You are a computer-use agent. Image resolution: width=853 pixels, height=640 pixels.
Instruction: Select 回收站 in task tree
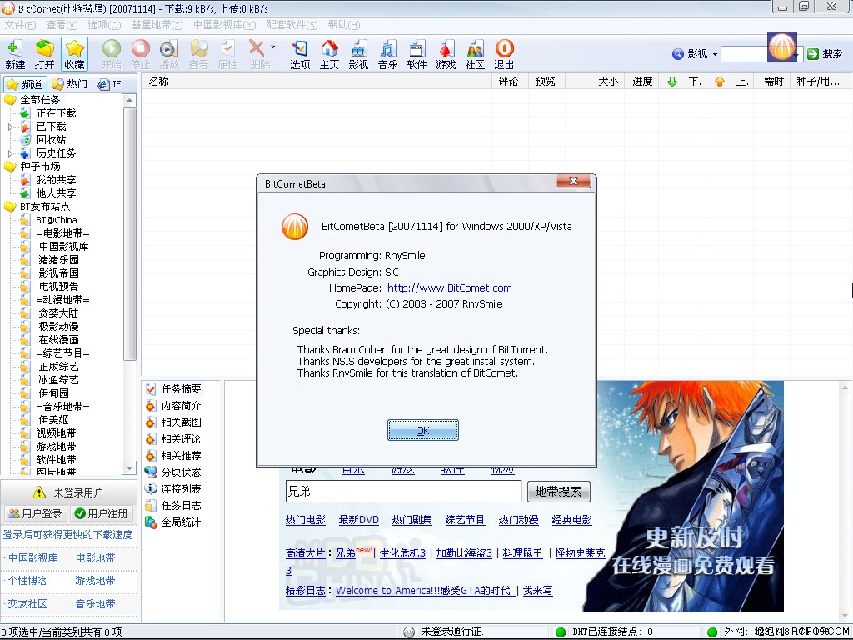[51, 140]
